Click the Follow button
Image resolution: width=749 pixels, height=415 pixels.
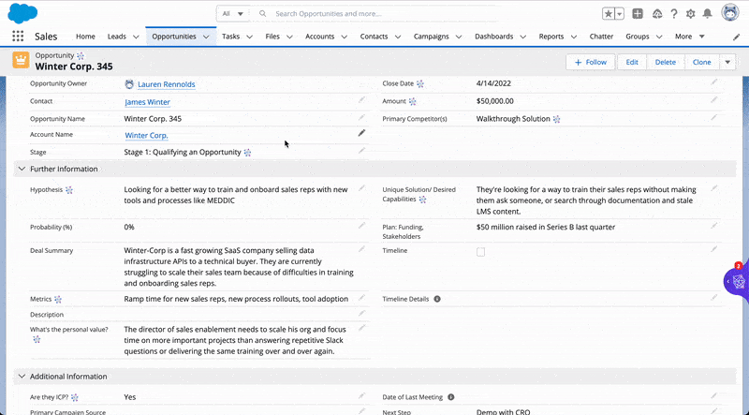pos(591,62)
